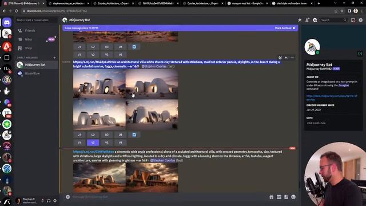The width and height of the screenshot is (366, 206).
Task: Add reaction icon on the hovered message
Action: 280,57
